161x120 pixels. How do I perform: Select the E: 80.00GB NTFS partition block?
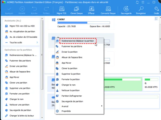tap(151, 84)
